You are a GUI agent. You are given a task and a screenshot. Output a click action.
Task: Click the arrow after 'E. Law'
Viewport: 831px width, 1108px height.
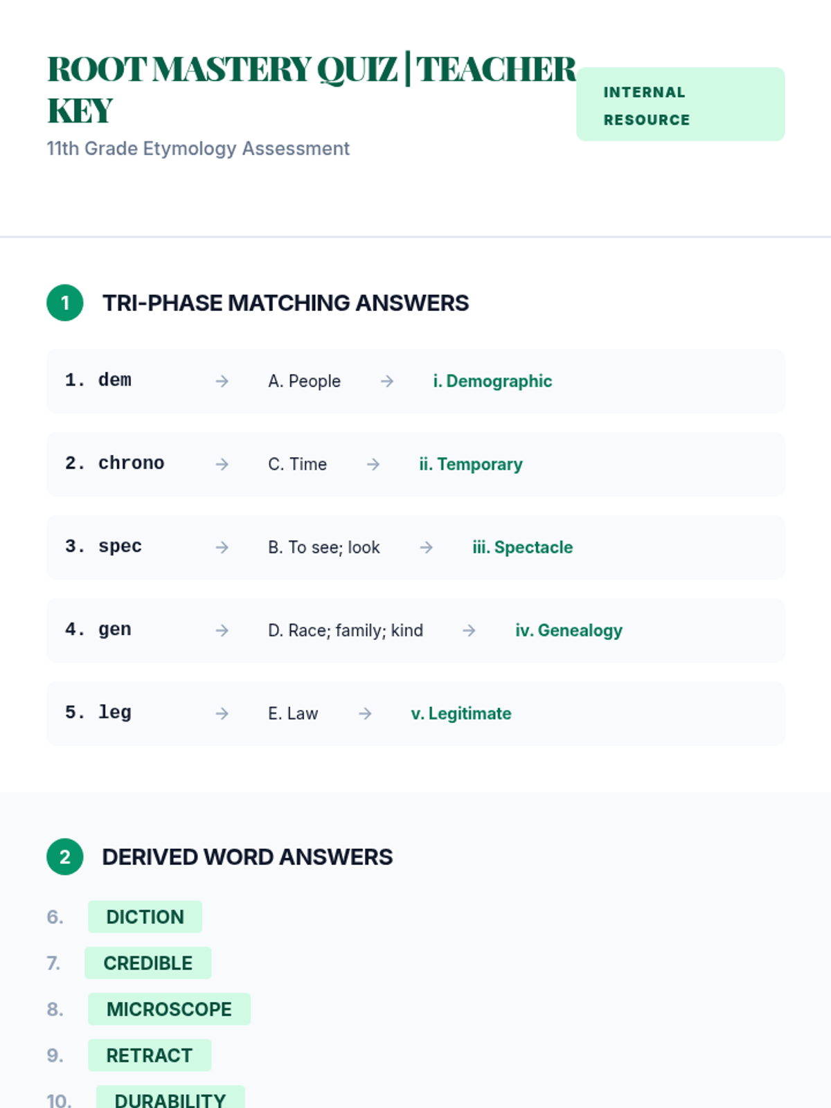coord(365,713)
